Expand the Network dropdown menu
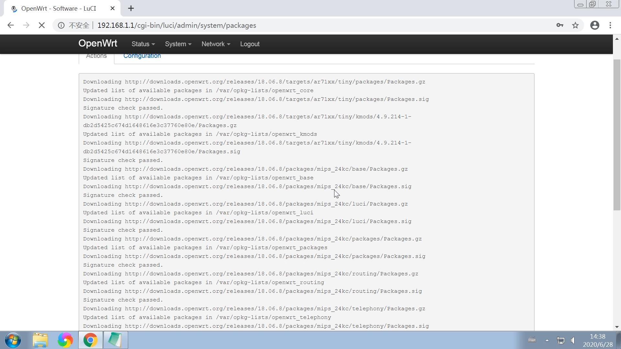 coord(215,44)
